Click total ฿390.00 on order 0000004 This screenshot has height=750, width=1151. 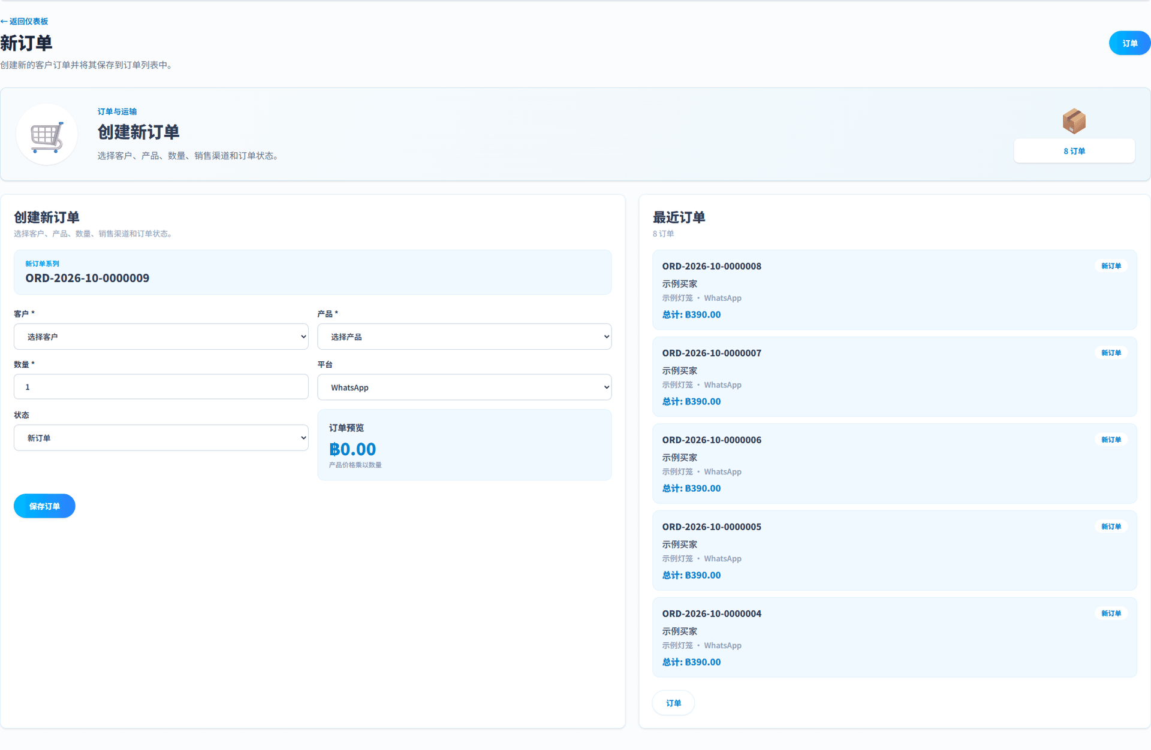pyautogui.click(x=691, y=662)
